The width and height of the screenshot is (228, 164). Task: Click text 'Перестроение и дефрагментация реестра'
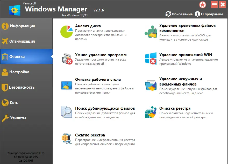[105, 140]
